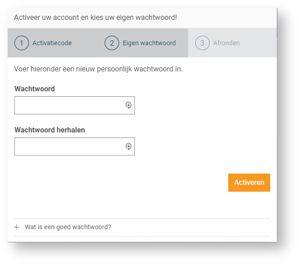This screenshot has height=264, width=299.
Task: Click the step 2 number circle
Action: 112,43
